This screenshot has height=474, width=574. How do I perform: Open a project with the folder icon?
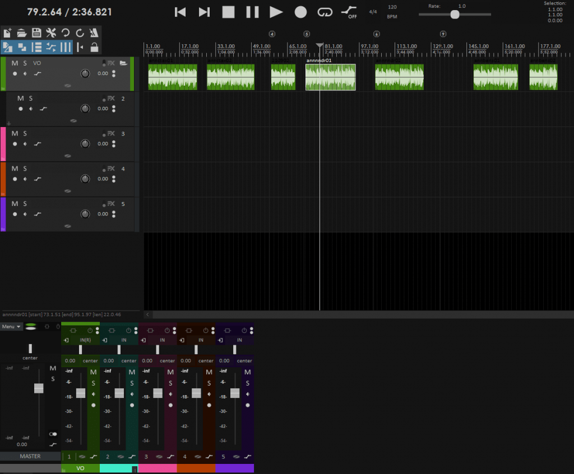click(x=22, y=33)
